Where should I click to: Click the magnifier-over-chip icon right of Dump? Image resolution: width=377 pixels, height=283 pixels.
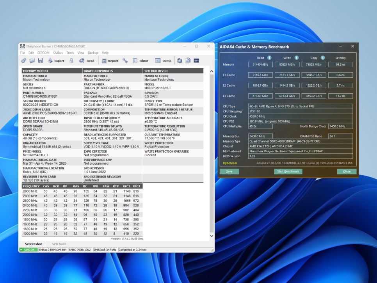coord(180,61)
